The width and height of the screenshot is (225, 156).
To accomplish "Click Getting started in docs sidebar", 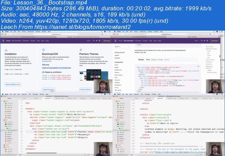I will (x=119, y=53).
